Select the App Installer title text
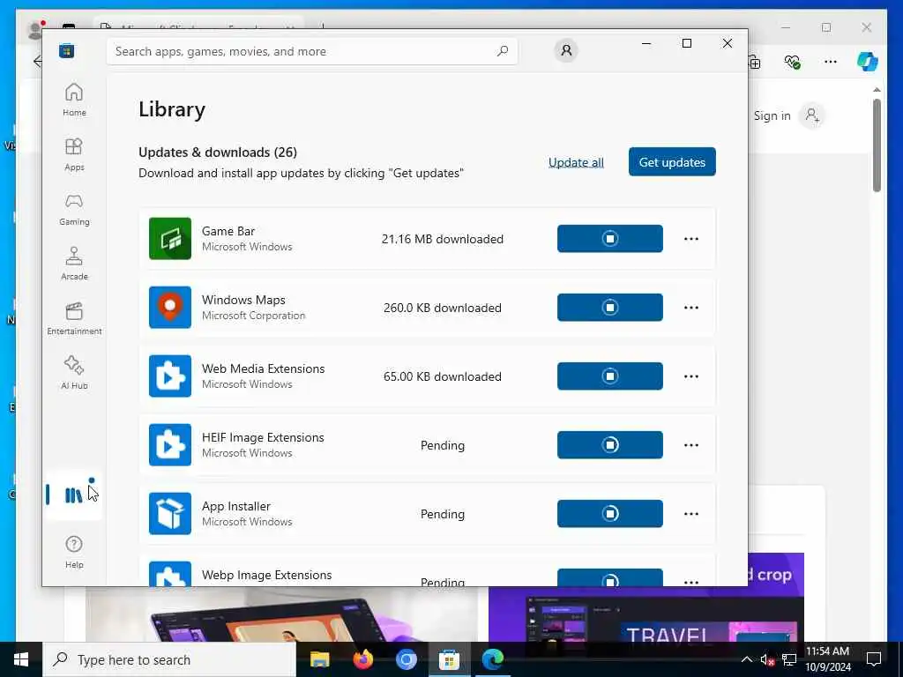 (x=236, y=506)
